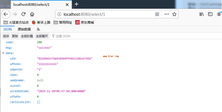Show site information icon in address bar
222x112 pixels.
click(59, 14)
